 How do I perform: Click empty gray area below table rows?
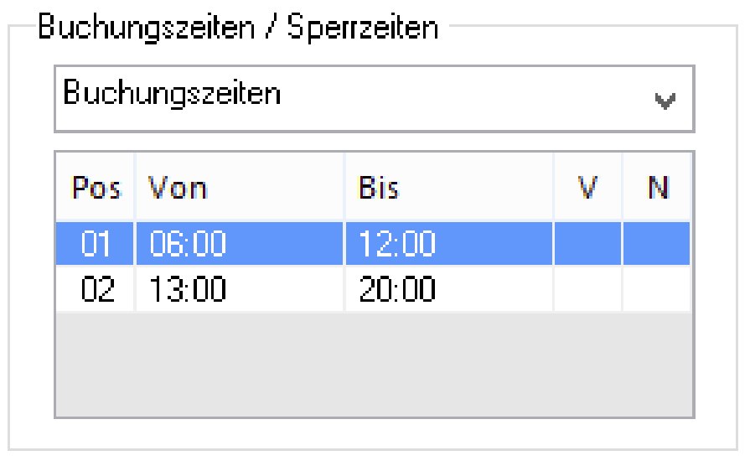coord(374,364)
